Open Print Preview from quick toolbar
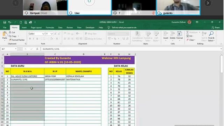Image resolution: width=224 pixels, height=126 pixels. (x=26, y=22)
